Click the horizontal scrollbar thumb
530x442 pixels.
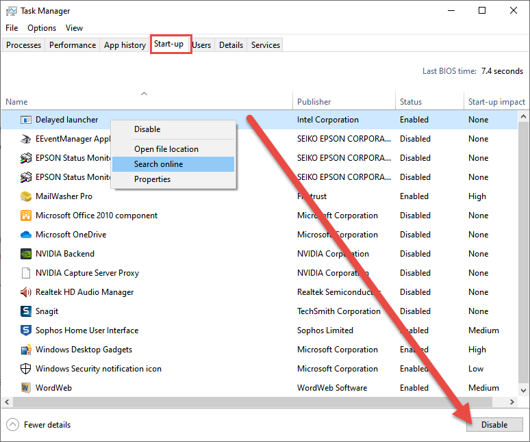coord(253,402)
